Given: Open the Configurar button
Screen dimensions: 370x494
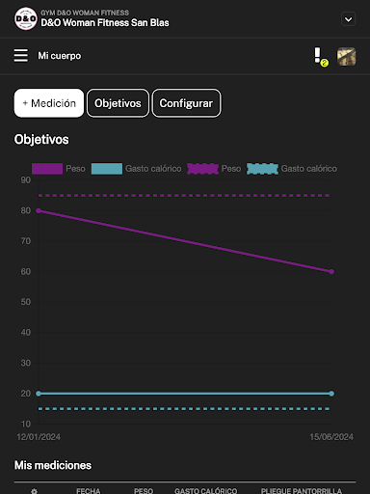Looking at the screenshot, I should click(x=186, y=103).
